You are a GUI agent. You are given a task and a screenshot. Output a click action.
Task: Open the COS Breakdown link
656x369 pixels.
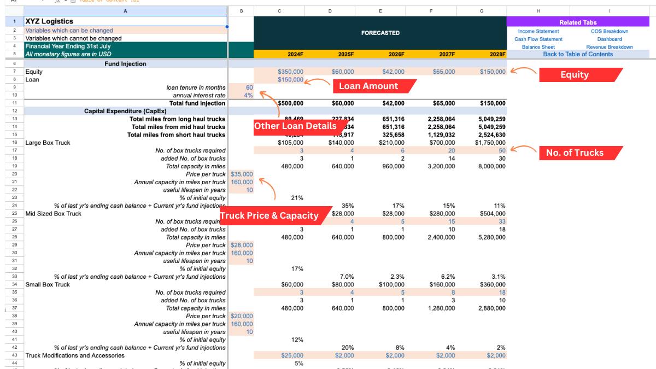[x=610, y=31]
